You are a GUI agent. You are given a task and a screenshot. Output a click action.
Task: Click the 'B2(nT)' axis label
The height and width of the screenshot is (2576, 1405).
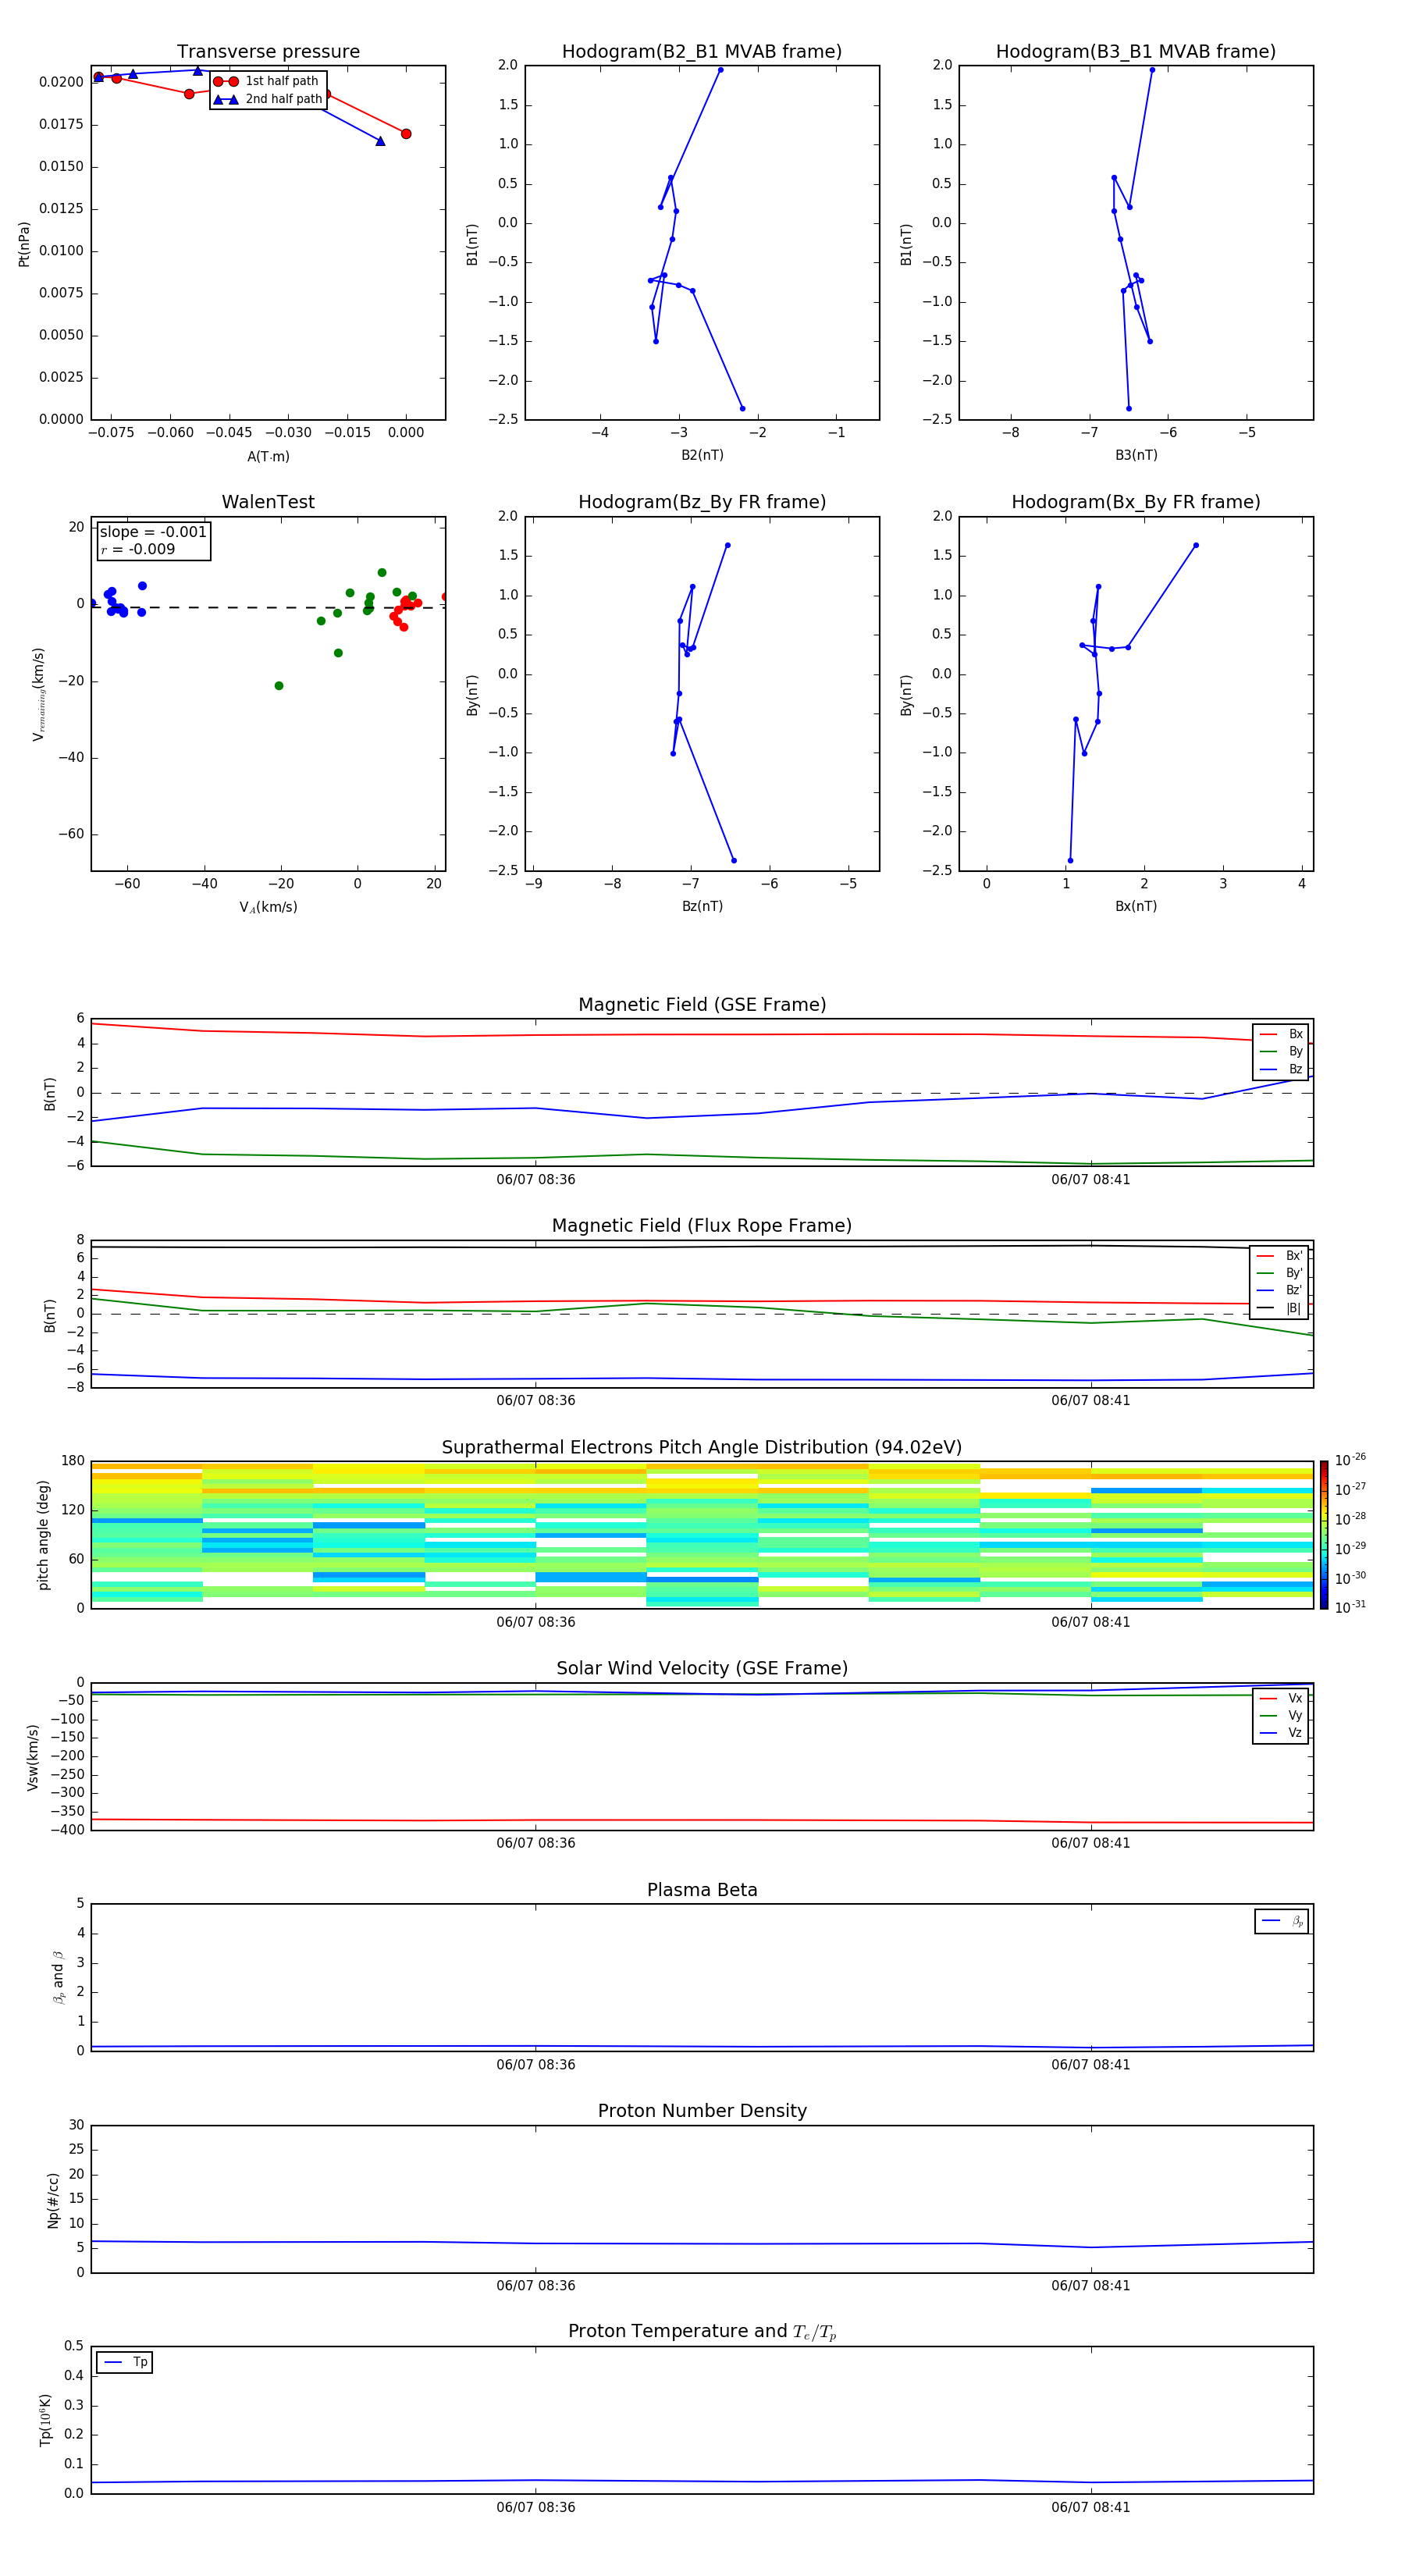(702, 455)
